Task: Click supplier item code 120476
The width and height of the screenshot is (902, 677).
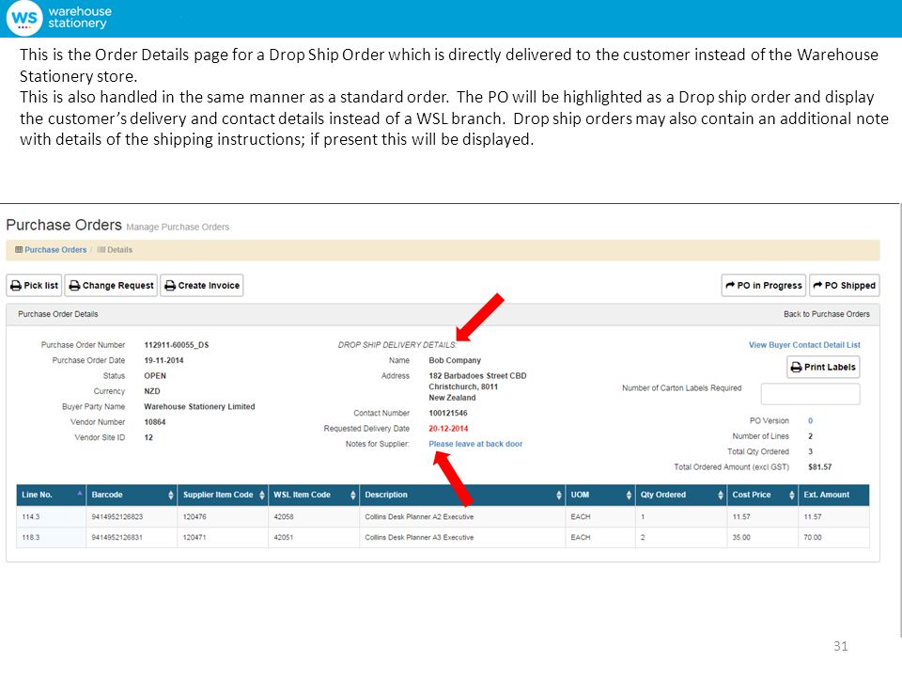Action: click(x=194, y=517)
